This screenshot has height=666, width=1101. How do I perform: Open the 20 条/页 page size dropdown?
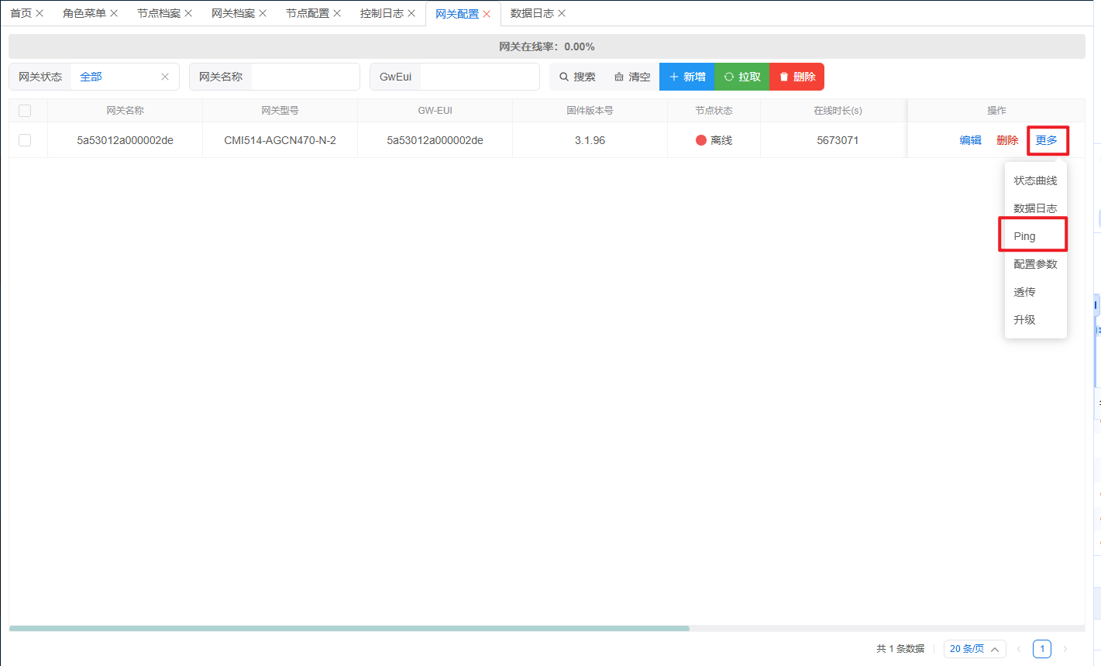tap(975, 649)
